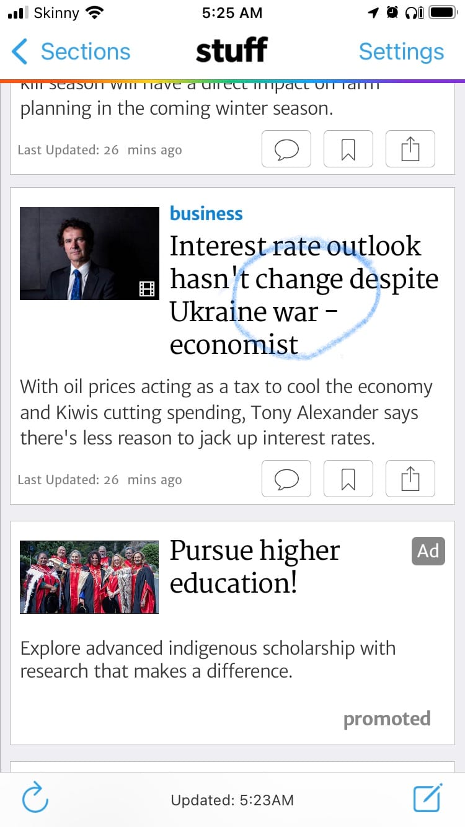Tap the promoted label on ad

coord(387,719)
